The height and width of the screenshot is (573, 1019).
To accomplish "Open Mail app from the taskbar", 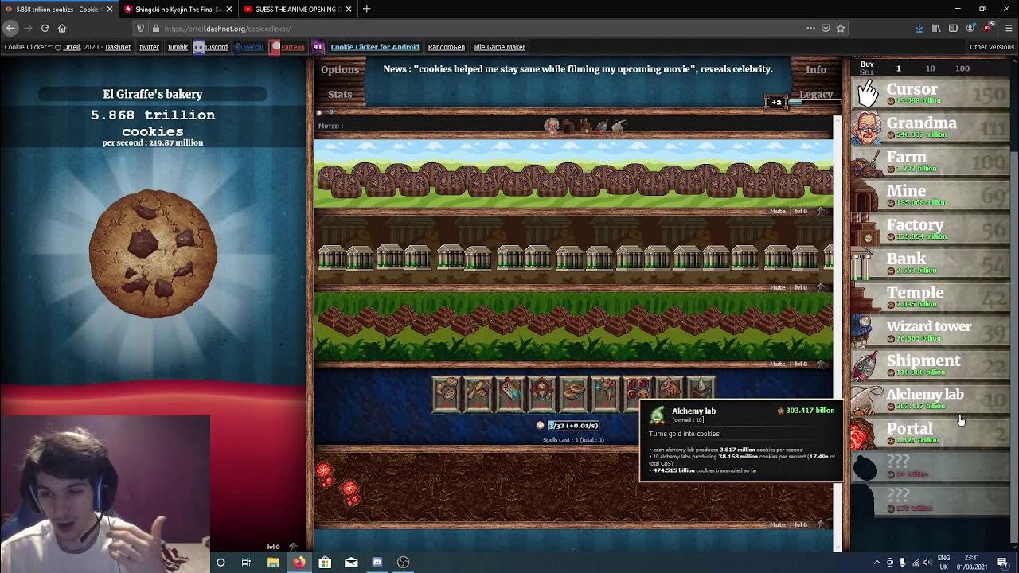I will (x=351, y=562).
